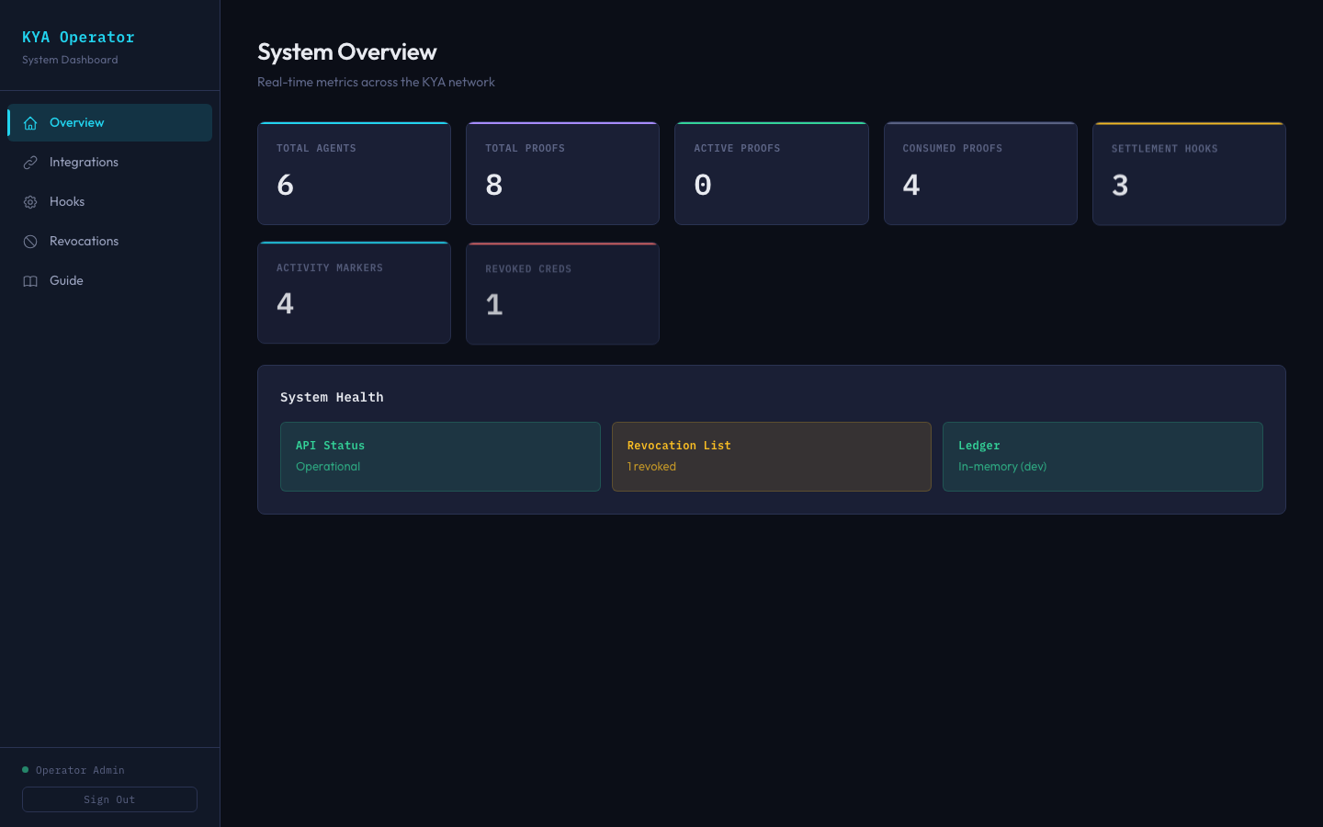
Task: Select the Total Agents metric card
Action: [354, 173]
